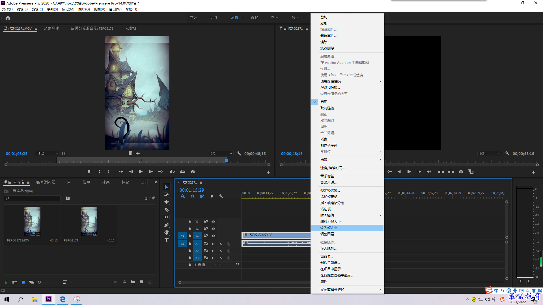Switch to 效果控件 tab

[51, 28]
